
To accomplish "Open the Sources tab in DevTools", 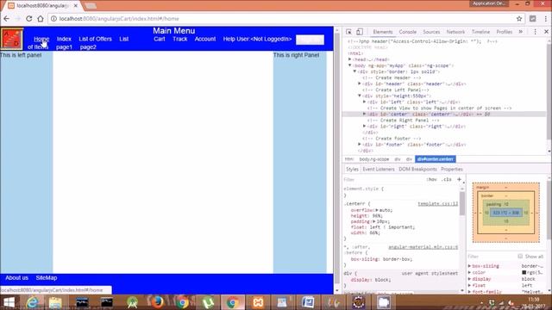I will click(x=431, y=32).
